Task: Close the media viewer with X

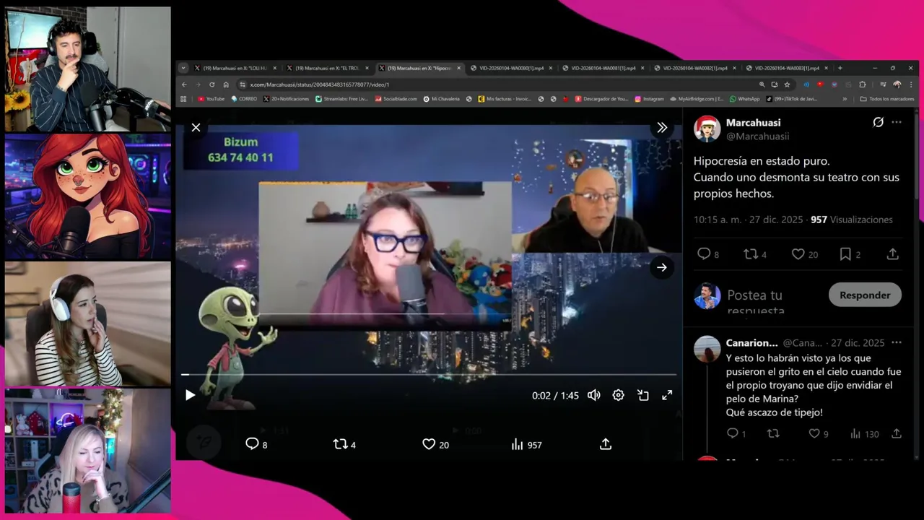Action: [196, 127]
